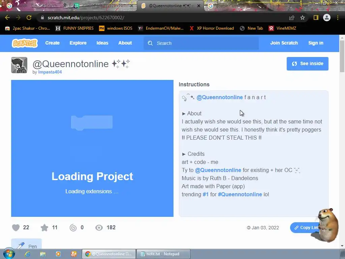Screen dimensions: 345x259
Task: Click the date text Jan 03, 2022
Action: (x=265, y=228)
